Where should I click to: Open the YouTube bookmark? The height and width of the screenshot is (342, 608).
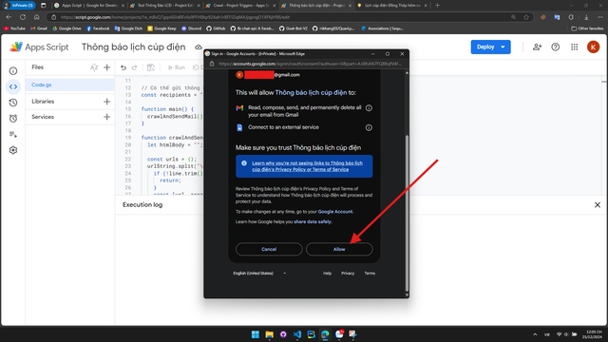click(x=14, y=28)
